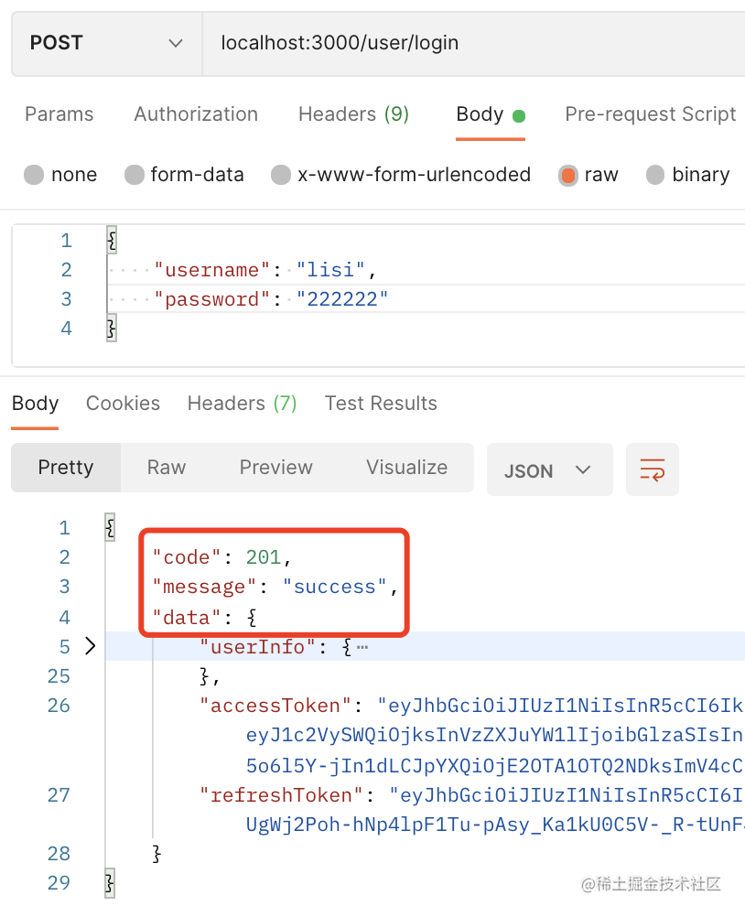
Task: Expand the collapsed userInfo object arrow
Action: tap(90, 646)
